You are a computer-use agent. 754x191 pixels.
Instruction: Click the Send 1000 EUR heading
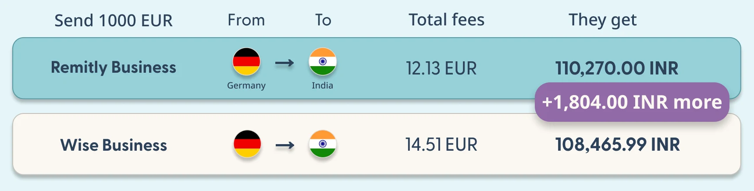pos(114,21)
